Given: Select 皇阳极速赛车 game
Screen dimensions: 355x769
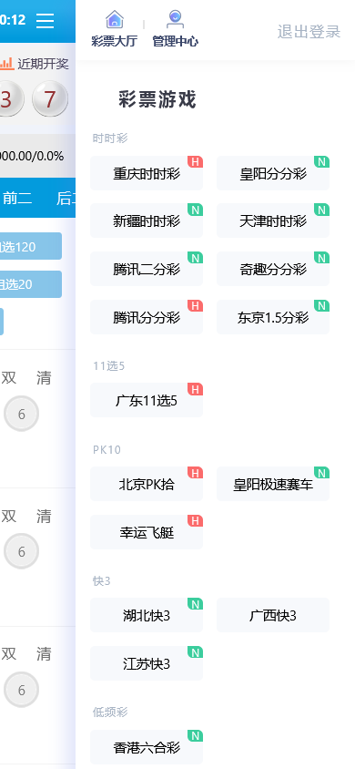Looking at the screenshot, I should [x=273, y=485].
